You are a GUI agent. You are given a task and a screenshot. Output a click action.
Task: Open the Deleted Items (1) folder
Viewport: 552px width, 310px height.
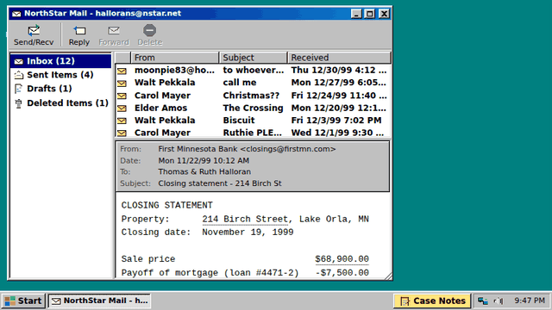point(60,103)
